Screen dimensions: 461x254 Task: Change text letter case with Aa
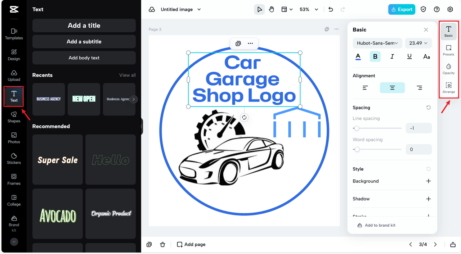(426, 56)
